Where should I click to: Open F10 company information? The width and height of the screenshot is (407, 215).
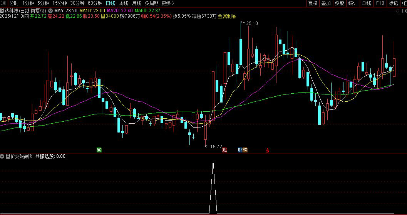pyautogui.click(x=380, y=3)
